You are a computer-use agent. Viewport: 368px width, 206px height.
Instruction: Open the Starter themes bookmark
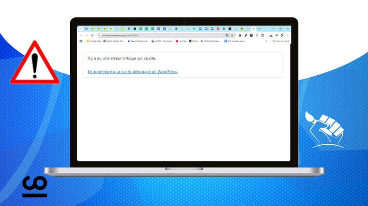point(114,41)
